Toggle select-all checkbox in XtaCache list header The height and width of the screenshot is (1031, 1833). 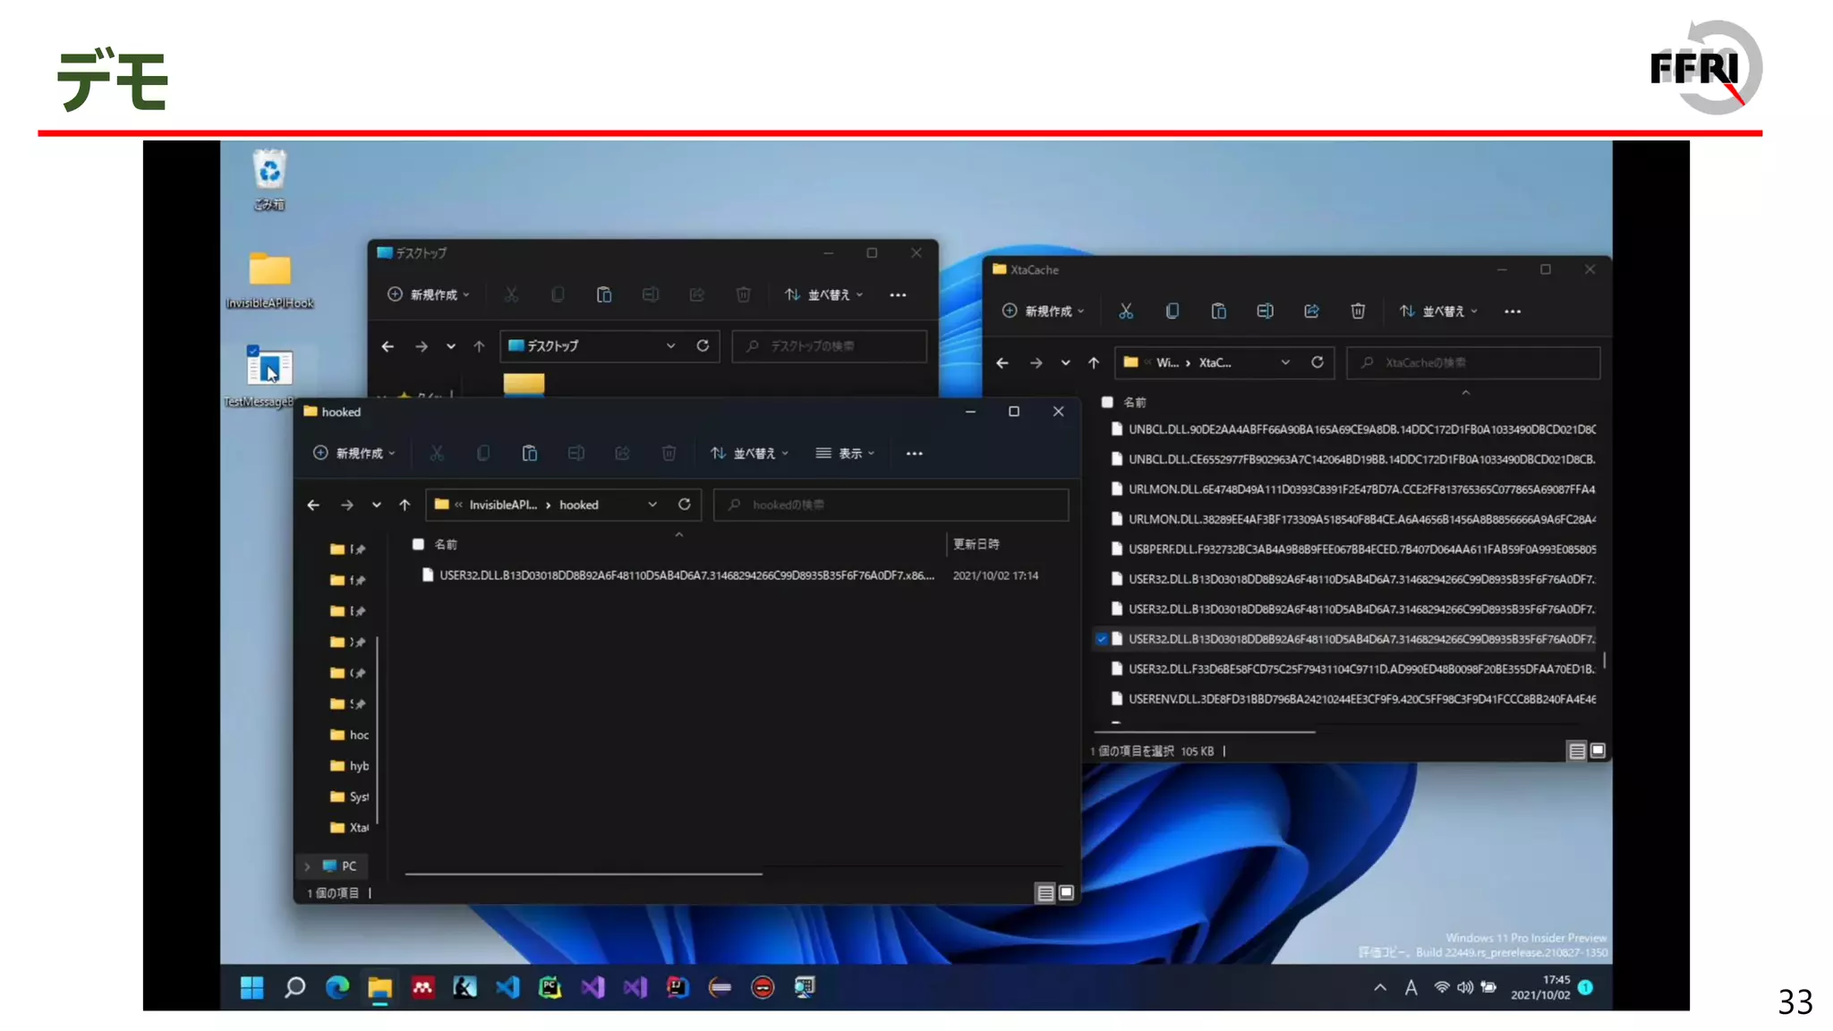click(x=1107, y=403)
